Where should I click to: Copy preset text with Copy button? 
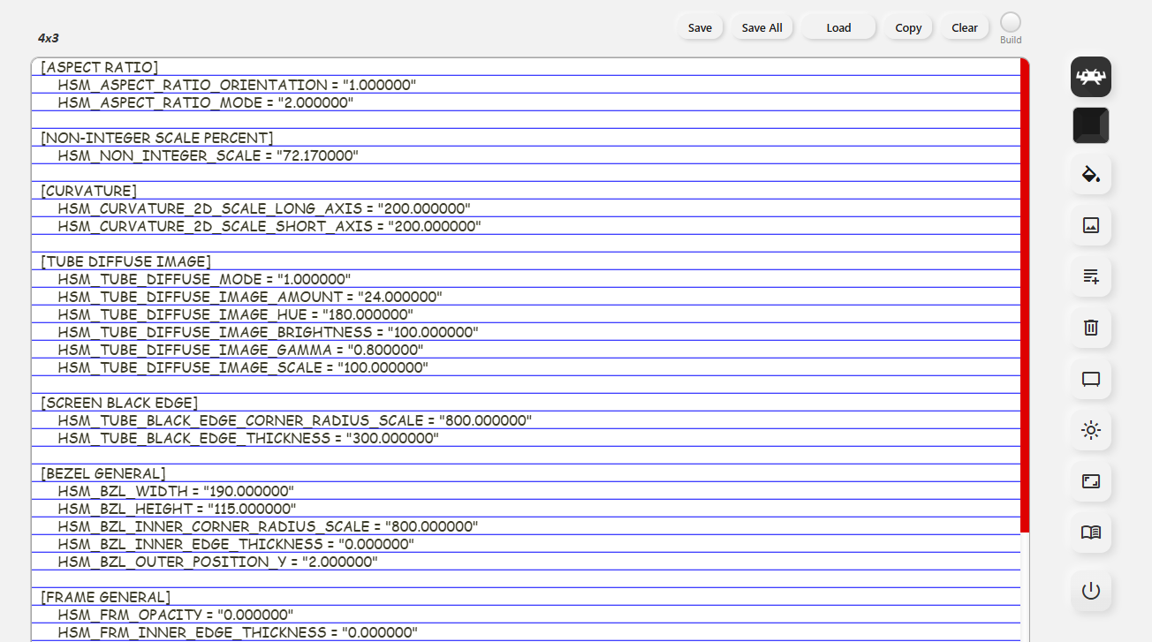pyautogui.click(x=908, y=27)
